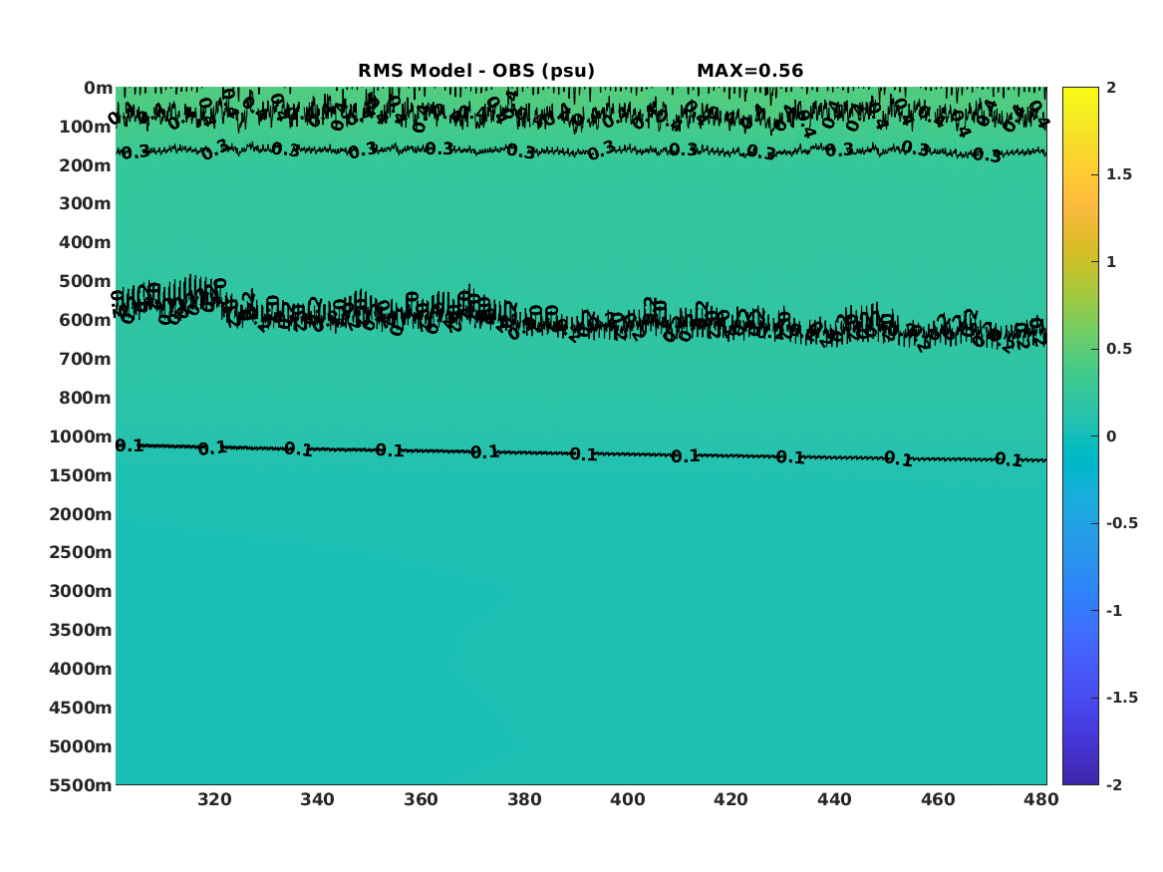Select the "340" x-axis tick label
1163x872 pixels.
318,799
